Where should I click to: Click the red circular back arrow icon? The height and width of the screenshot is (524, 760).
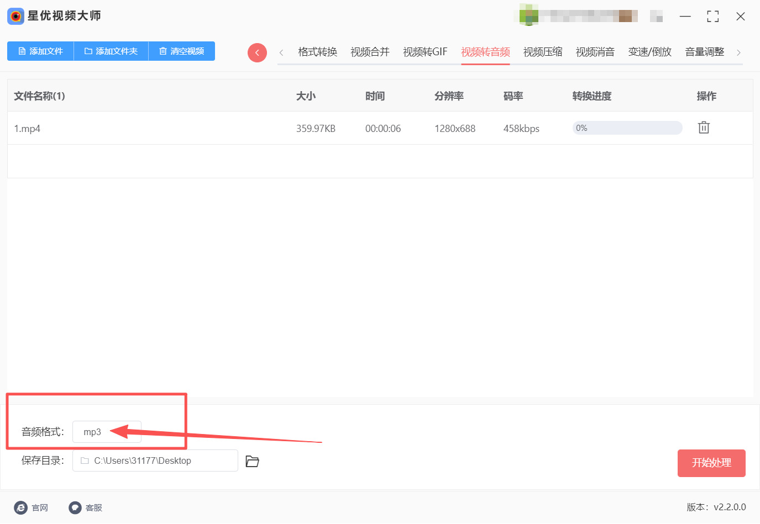(257, 52)
